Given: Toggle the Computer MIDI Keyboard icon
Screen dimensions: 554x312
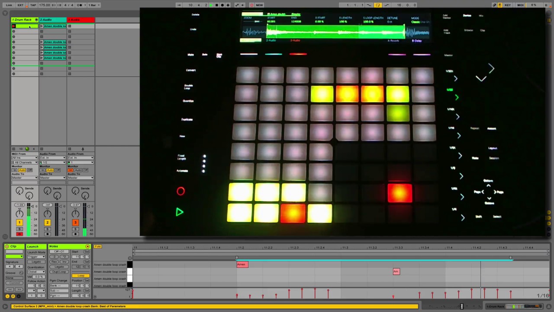Looking at the screenshot, I should pos(500,5).
